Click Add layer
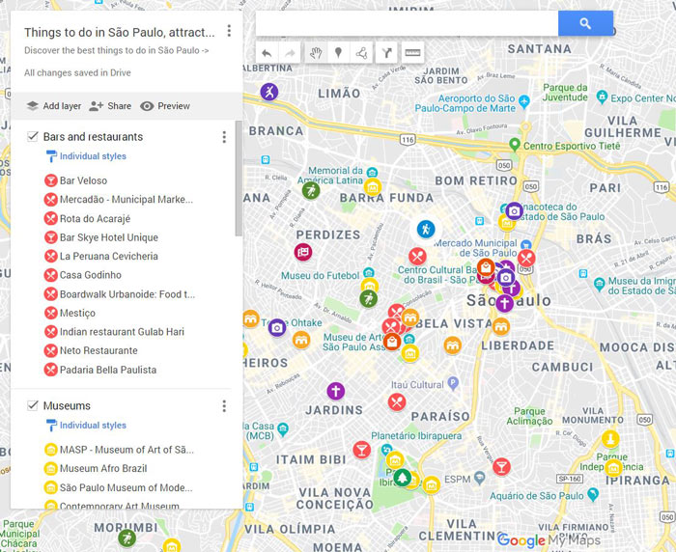Viewport: 676px width, 552px height. pyautogui.click(x=53, y=106)
